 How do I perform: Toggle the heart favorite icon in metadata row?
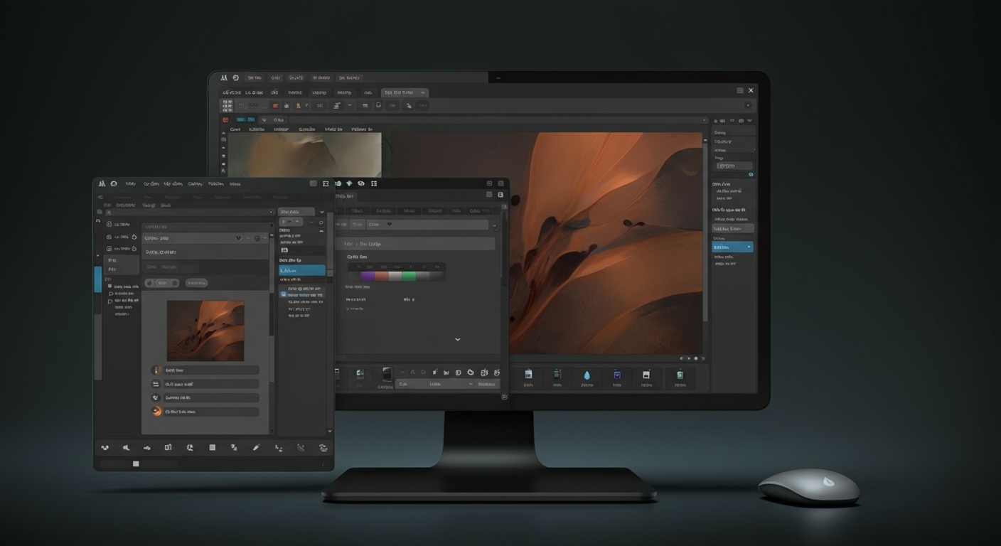[x=239, y=238]
